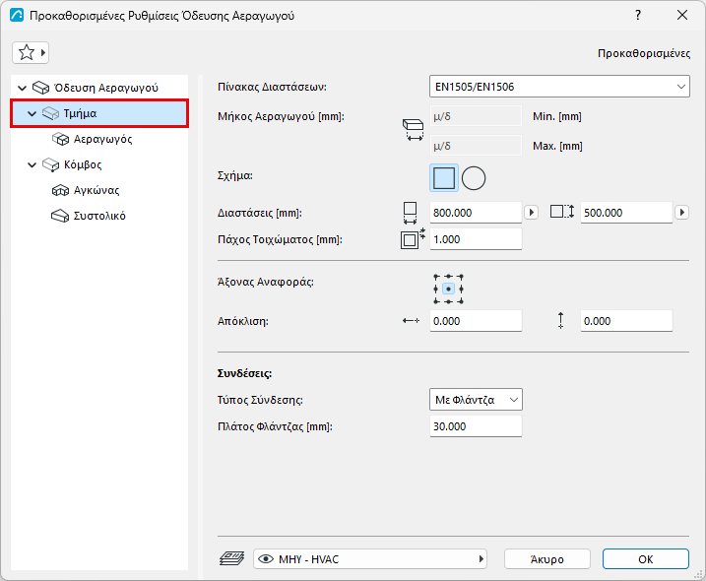Click the Πάχος Τοιχώματος field
Image resolution: width=706 pixels, height=581 pixels.
coord(476,239)
